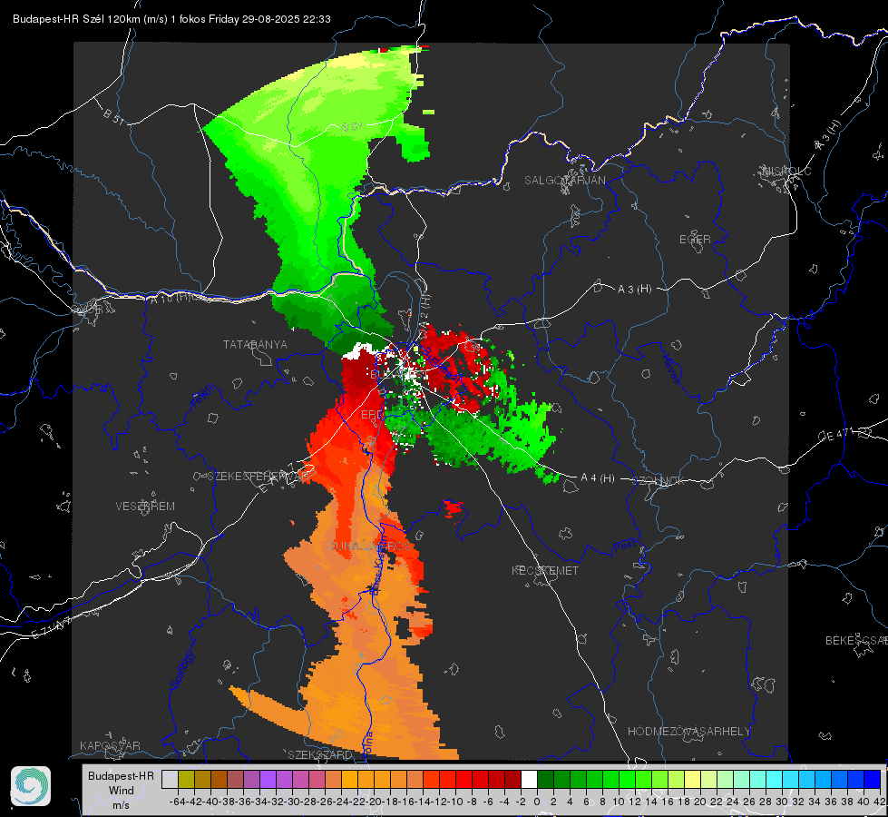Screen dimensions: 888x817
Task: Click the Tolna county label
Action: pyautogui.click(x=367, y=743)
